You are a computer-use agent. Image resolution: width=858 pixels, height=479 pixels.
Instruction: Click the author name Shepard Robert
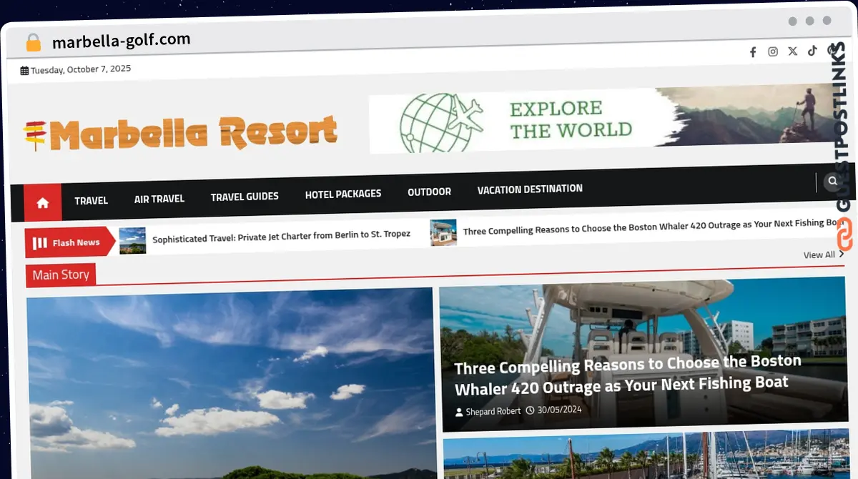(x=493, y=412)
